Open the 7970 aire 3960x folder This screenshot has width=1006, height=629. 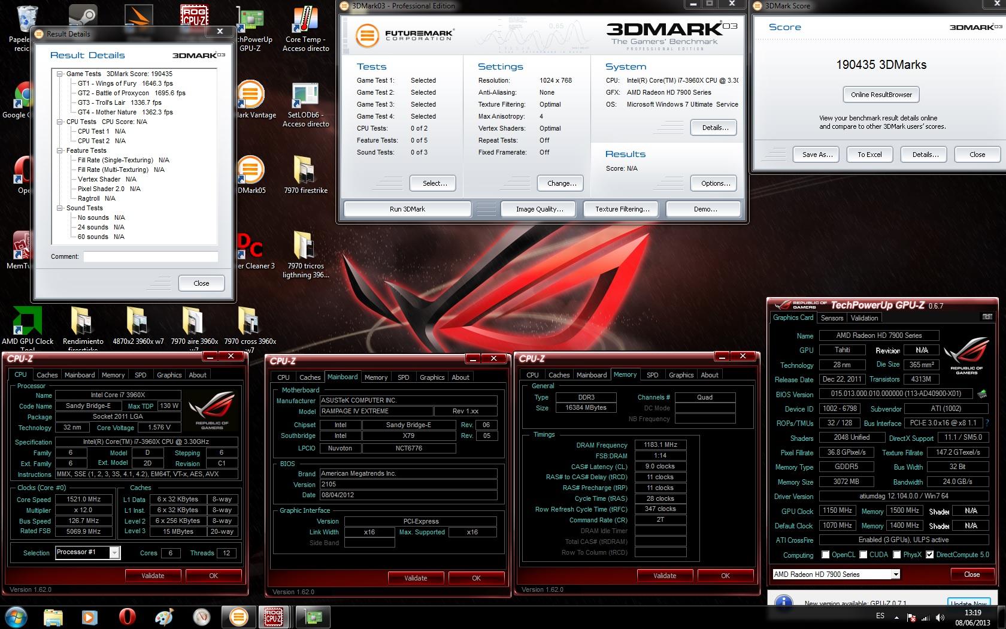194,328
